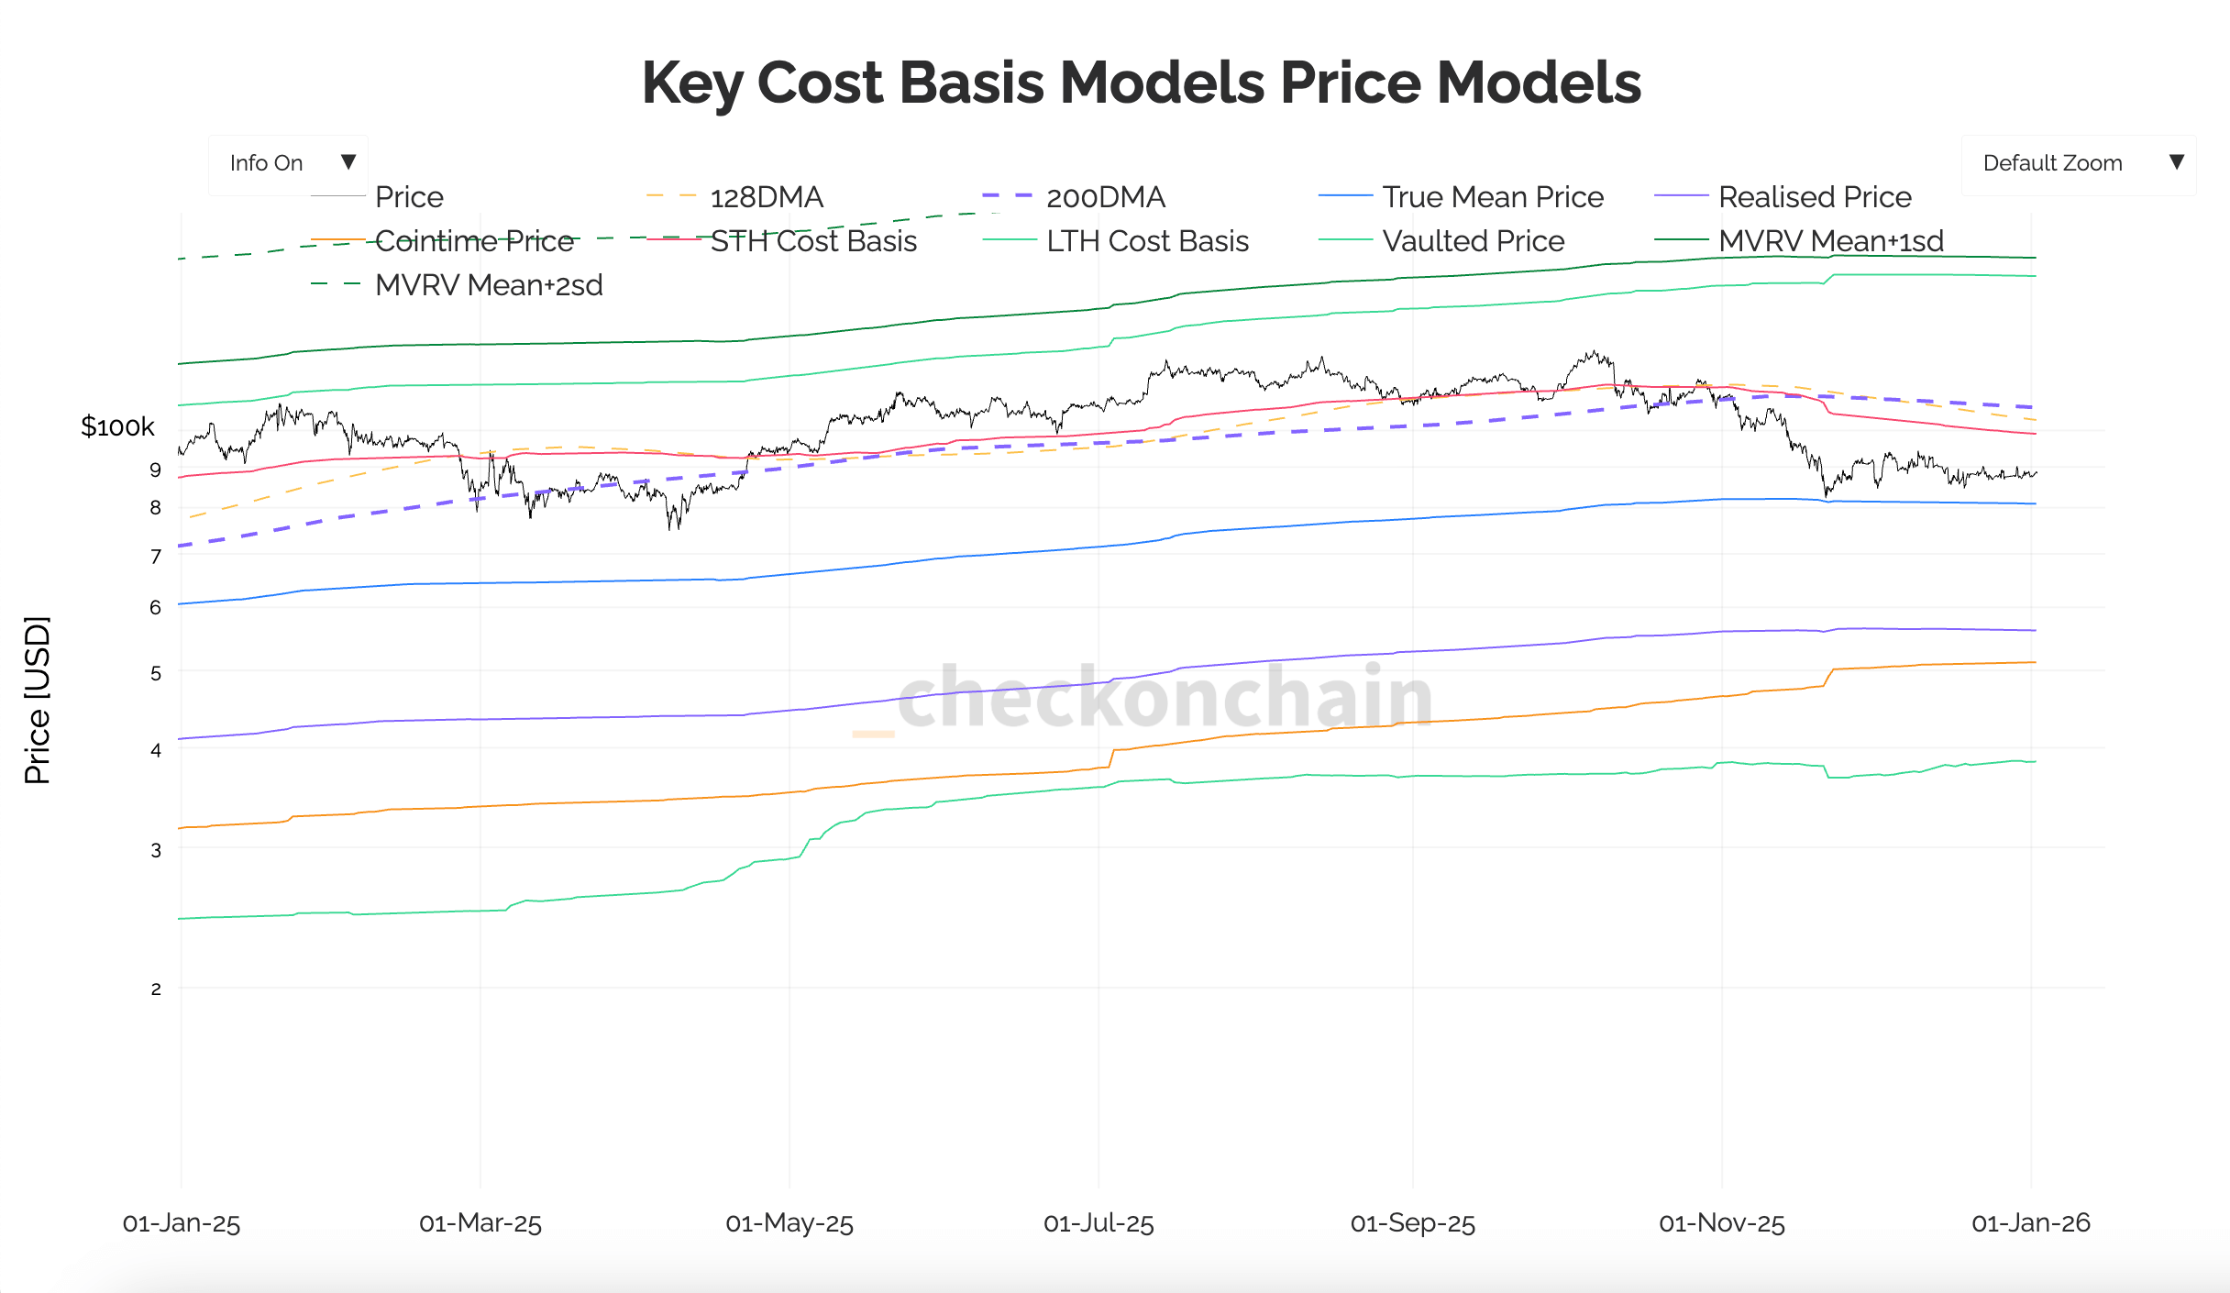Click the $100k price axis label
This screenshot has width=2230, height=1293.
[117, 425]
